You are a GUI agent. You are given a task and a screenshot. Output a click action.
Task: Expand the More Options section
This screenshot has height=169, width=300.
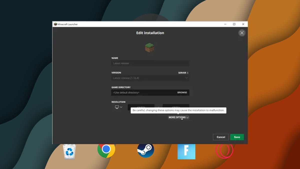(178, 117)
